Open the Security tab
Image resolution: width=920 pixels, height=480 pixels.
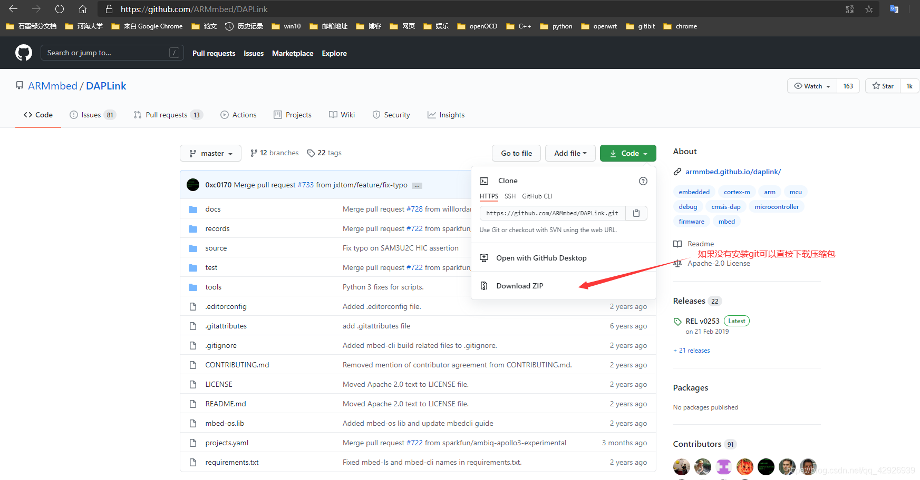pos(391,115)
